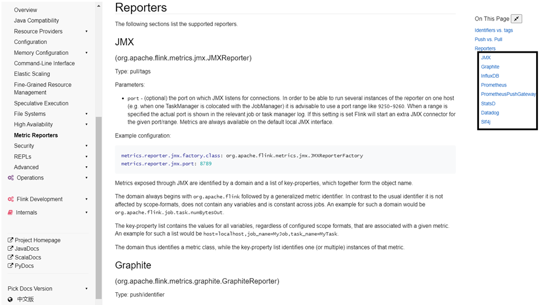Click the Internals book icon
Image resolution: width=540 pixels, height=305 pixels.
point(11,212)
